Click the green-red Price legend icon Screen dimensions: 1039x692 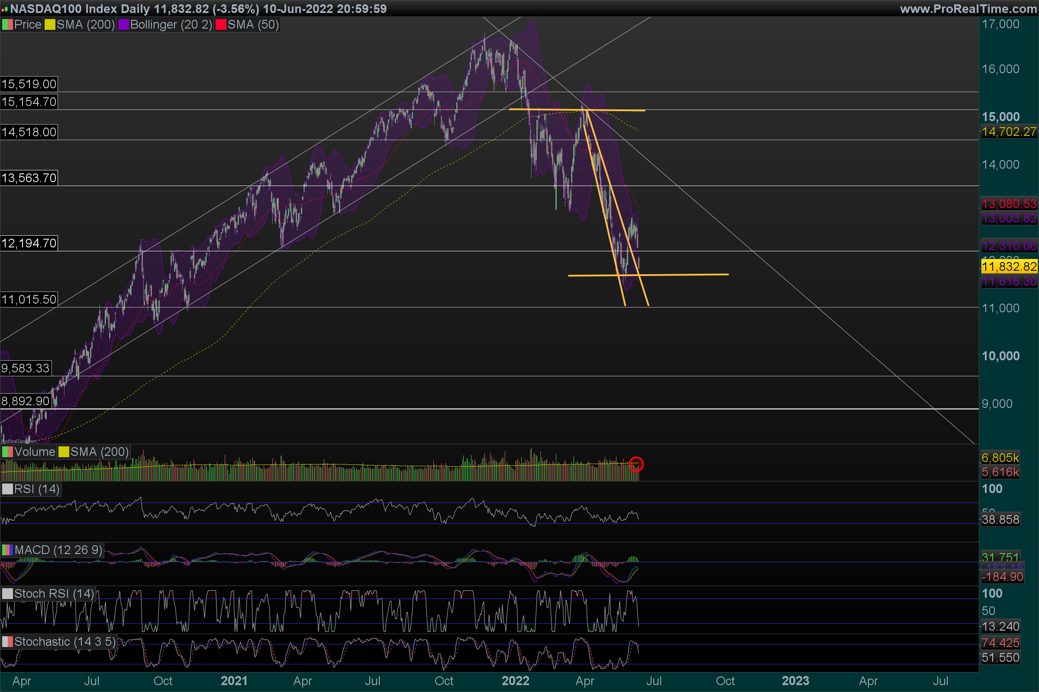click(x=7, y=25)
